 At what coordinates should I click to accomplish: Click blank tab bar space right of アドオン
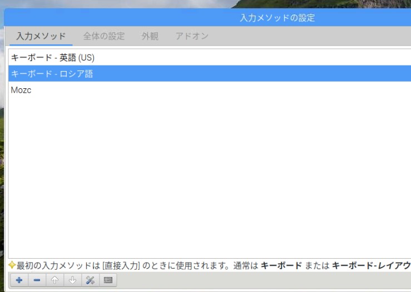coord(311,37)
